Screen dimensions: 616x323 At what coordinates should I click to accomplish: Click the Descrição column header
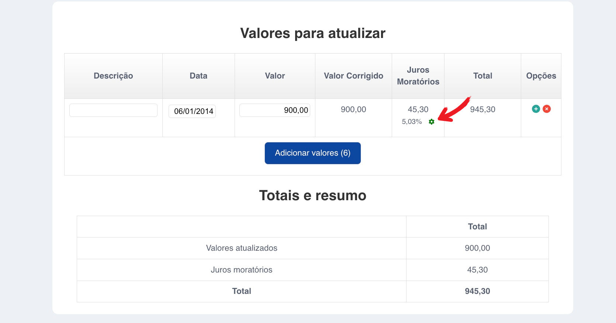pyautogui.click(x=113, y=76)
